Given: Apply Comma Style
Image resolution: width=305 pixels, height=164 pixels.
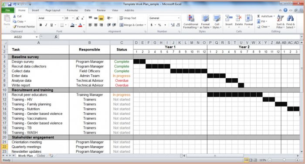Looking at the screenshot, I should click(x=165, y=25).
